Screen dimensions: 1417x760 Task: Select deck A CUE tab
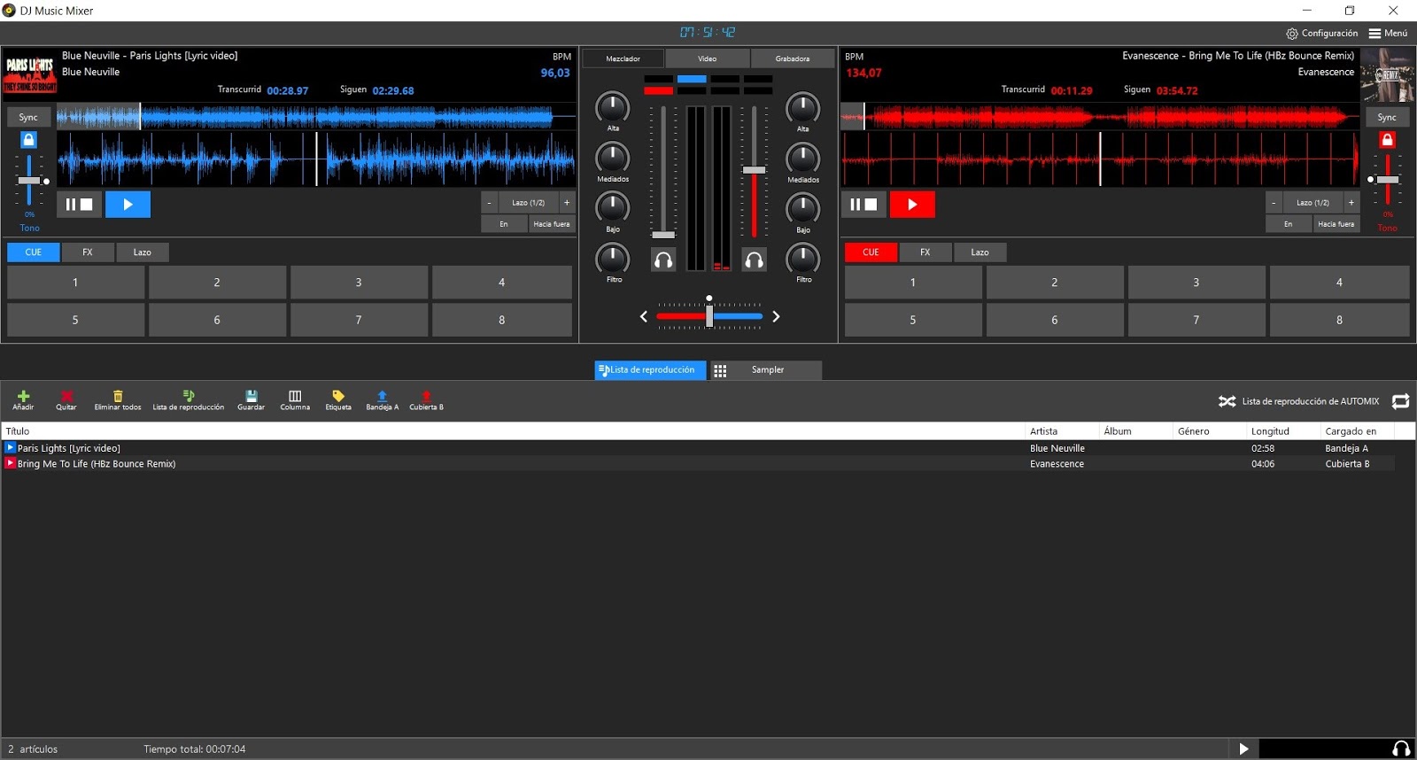(34, 252)
